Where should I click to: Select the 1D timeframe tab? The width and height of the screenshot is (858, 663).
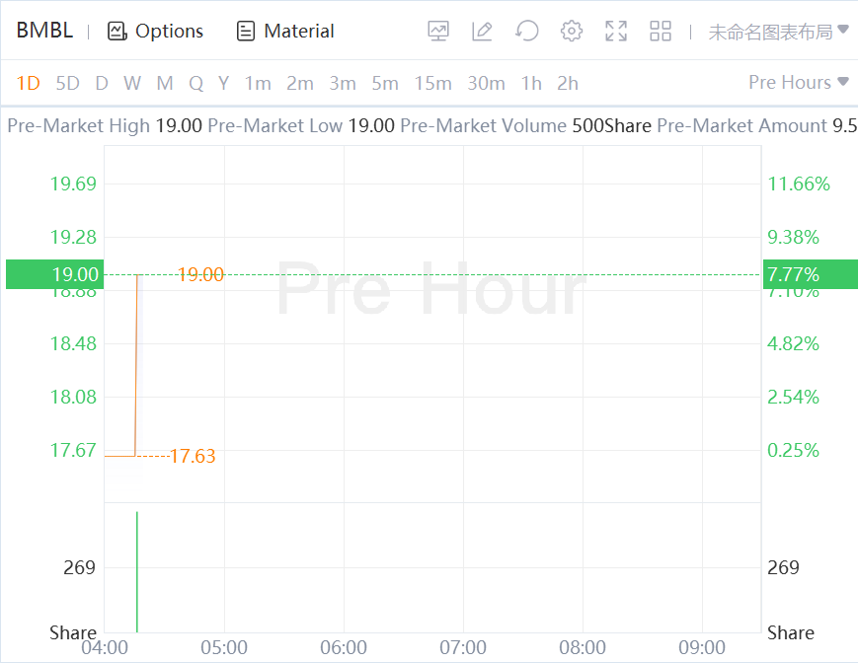click(x=29, y=83)
